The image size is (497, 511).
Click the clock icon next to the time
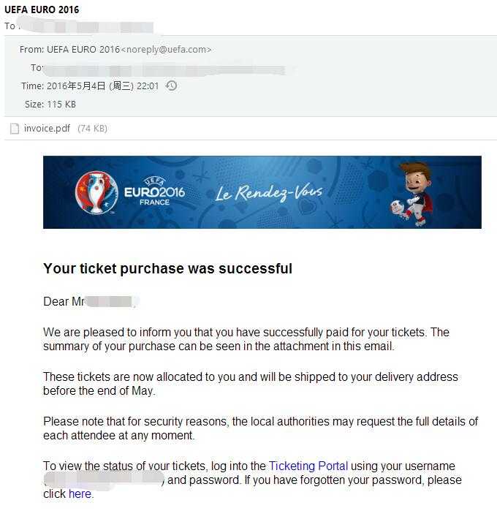pyautogui.click(x=171, y=86)
